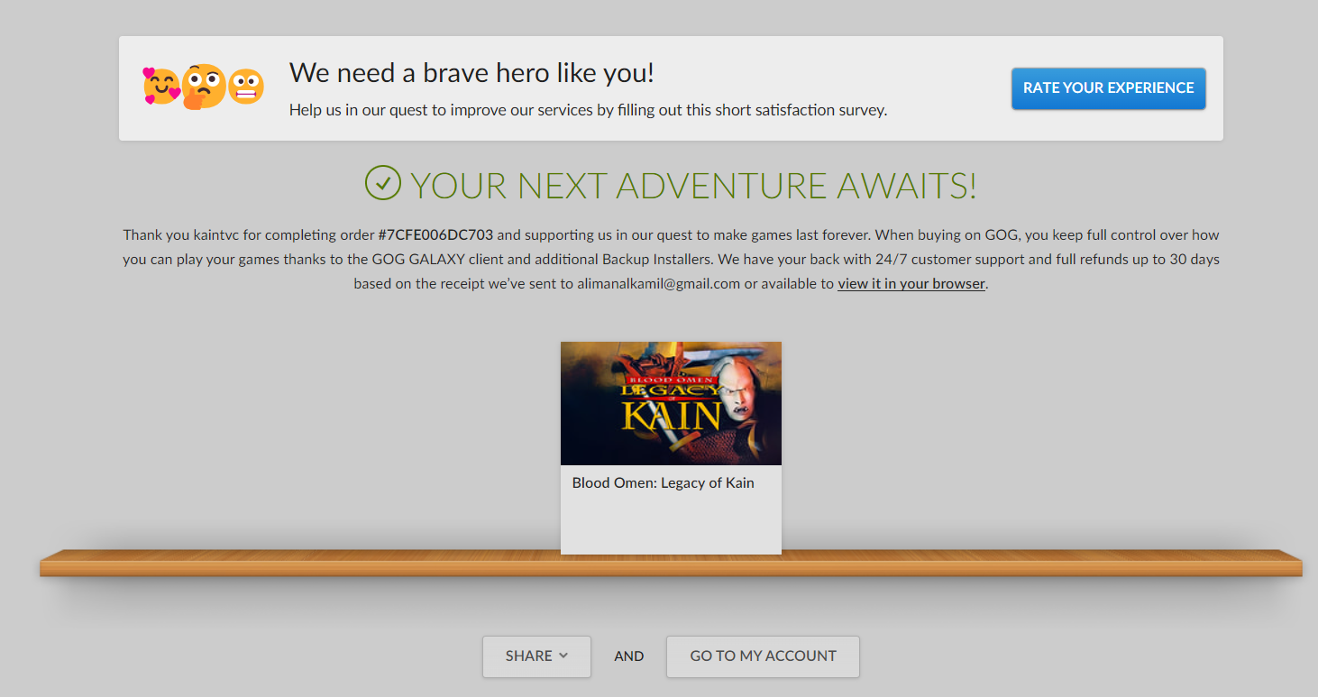Open the Share dropdown
Image resolution: width=1318 pixels, height=697 pixels.
coord(536,656)
